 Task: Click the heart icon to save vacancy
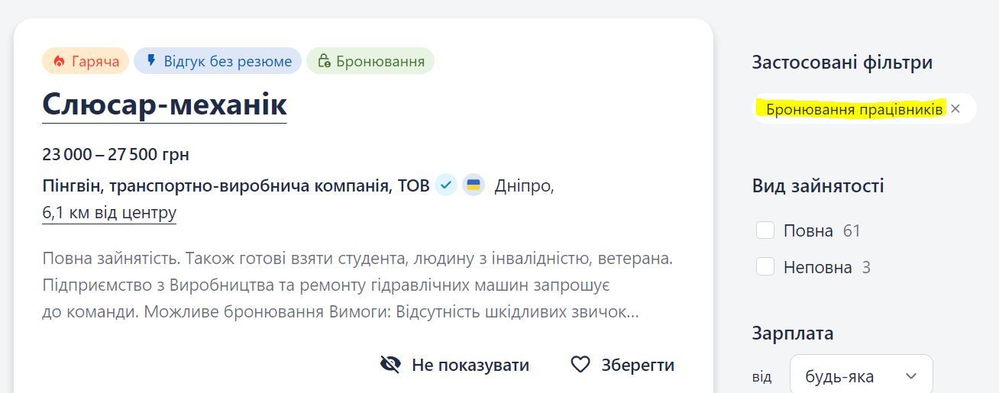[580, 365]
